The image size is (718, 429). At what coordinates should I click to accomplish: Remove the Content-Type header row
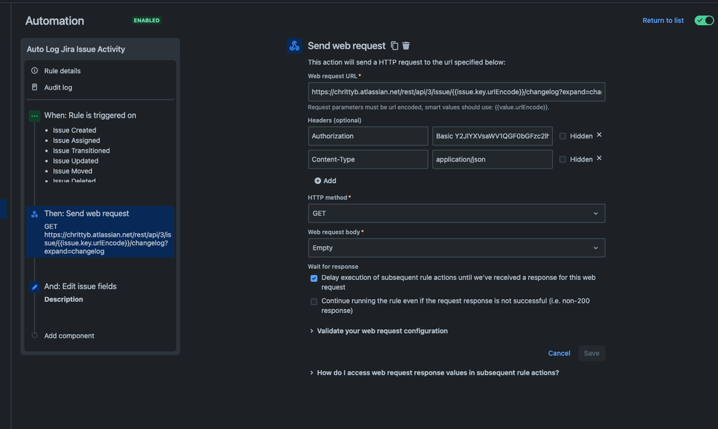[599, 159]
